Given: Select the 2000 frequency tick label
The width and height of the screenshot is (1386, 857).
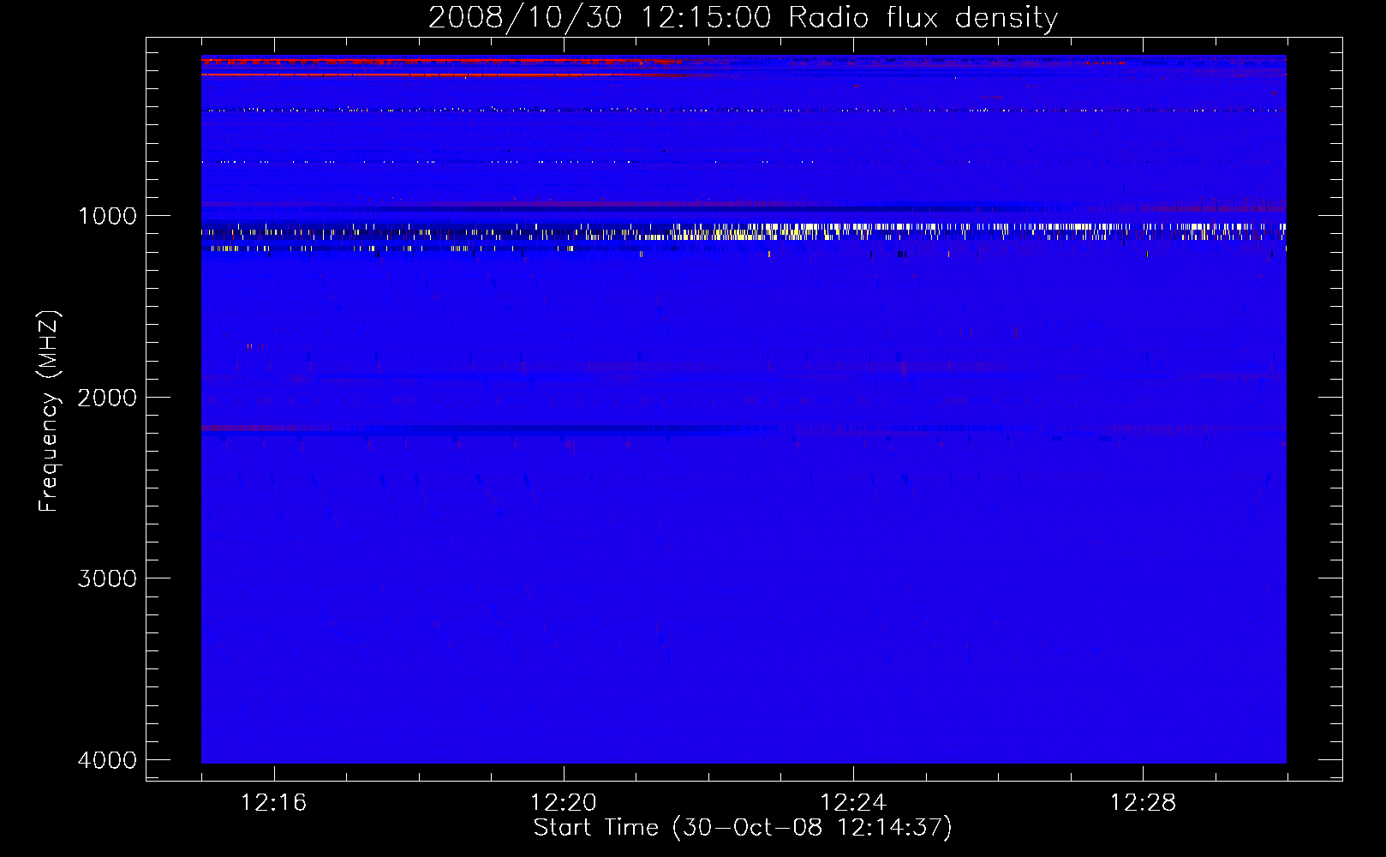Looking at the screenshot, I should [x=107, y=398].
